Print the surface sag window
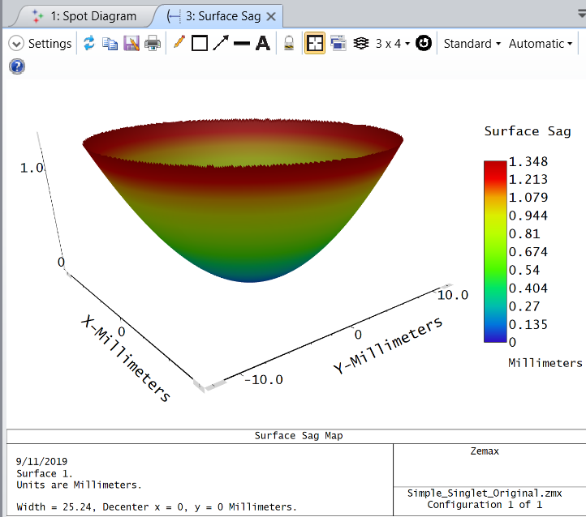Viewport: 586px width, 517px height. coord(153,43)
